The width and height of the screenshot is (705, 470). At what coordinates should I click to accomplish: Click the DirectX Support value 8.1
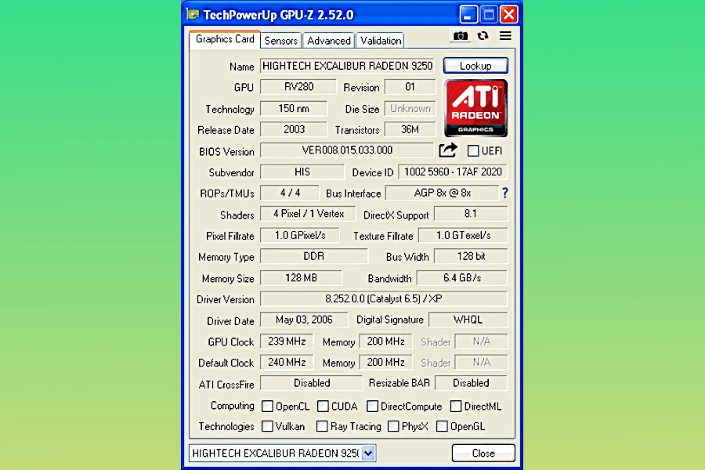pyautogui.click(x=471, y=214)
